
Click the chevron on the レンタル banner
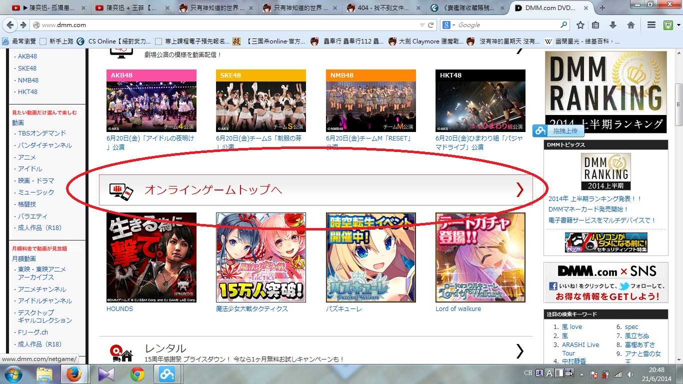tap(519, 351)
